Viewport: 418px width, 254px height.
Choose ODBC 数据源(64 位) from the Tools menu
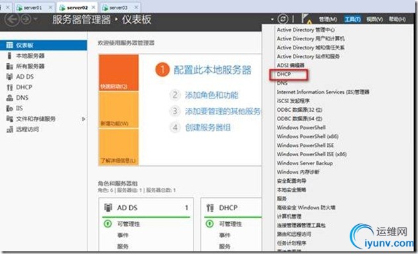(299, 119)
